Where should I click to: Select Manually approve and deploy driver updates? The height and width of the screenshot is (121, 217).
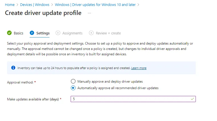(x=73, y=82)
